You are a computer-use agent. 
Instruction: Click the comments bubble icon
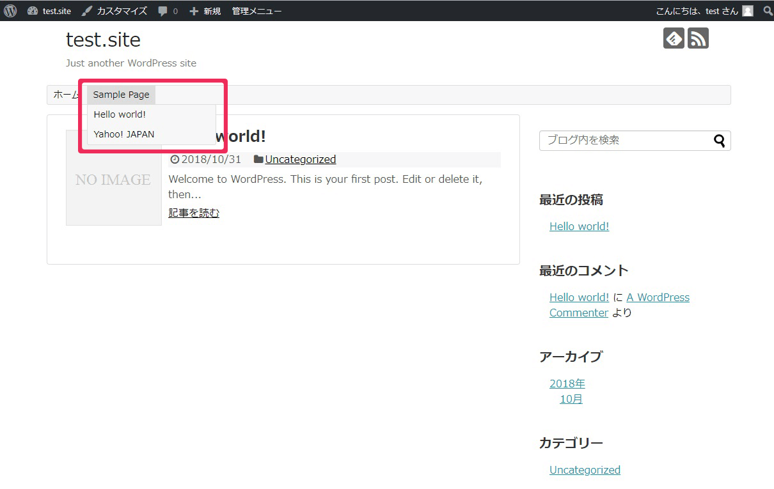tap(163, 11)
